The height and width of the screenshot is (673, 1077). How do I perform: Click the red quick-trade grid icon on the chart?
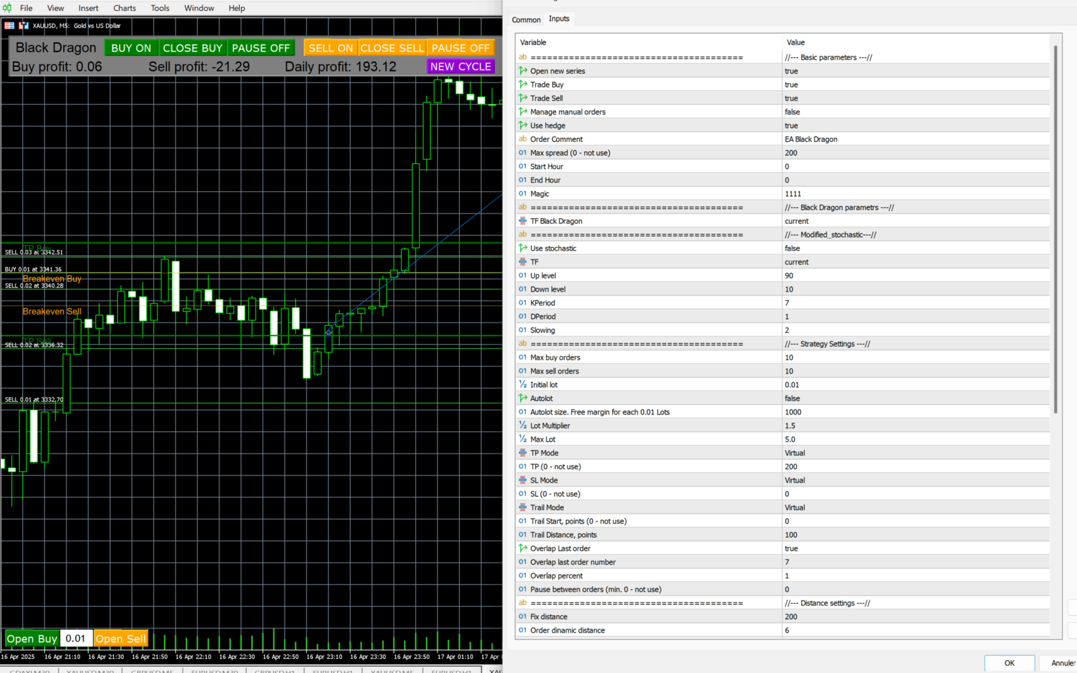tap(9, 26)
